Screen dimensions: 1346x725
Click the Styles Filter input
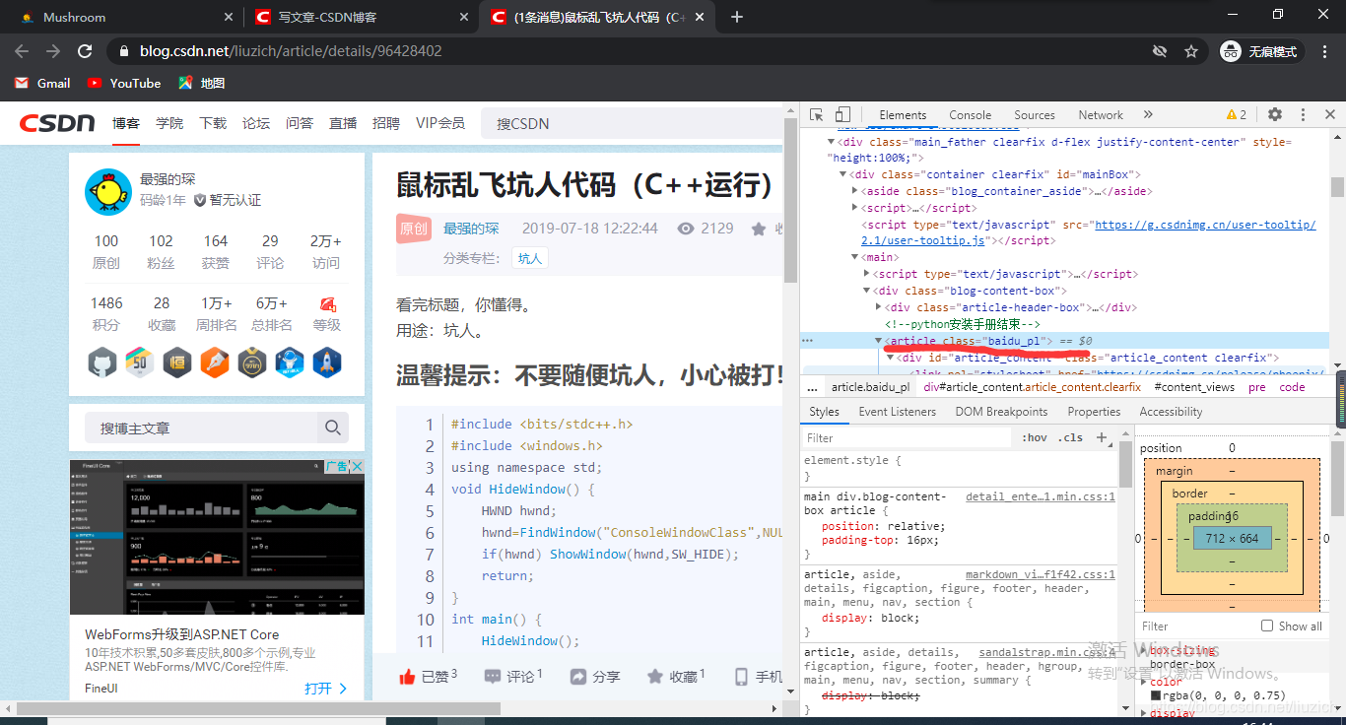point(907,437)
